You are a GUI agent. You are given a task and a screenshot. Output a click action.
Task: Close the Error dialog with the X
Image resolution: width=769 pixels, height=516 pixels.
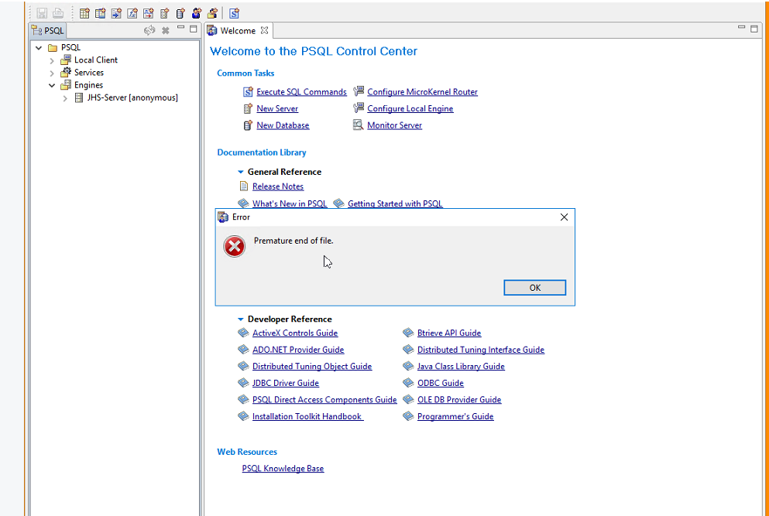[564, 217]
